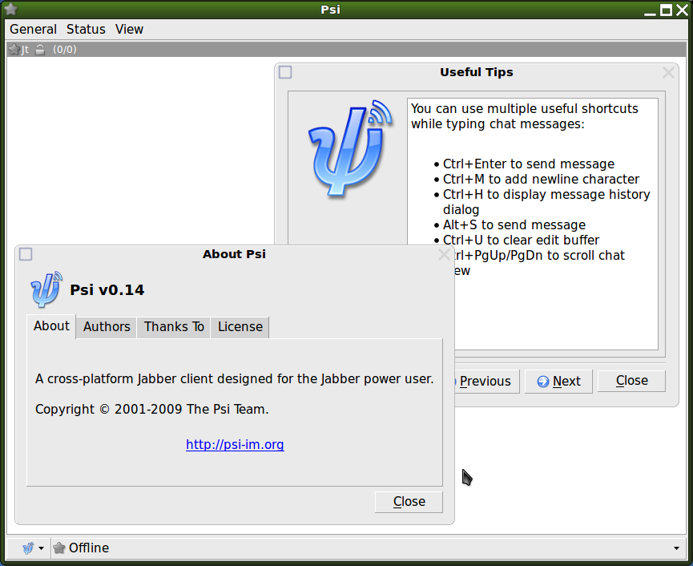Switch to the License tab
Viewport: 693px width, 566px height.
coord(240,327)
